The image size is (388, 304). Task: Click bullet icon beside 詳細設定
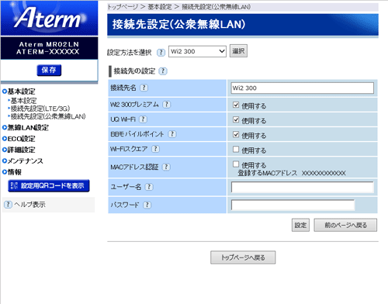click(x=5, y=150)
